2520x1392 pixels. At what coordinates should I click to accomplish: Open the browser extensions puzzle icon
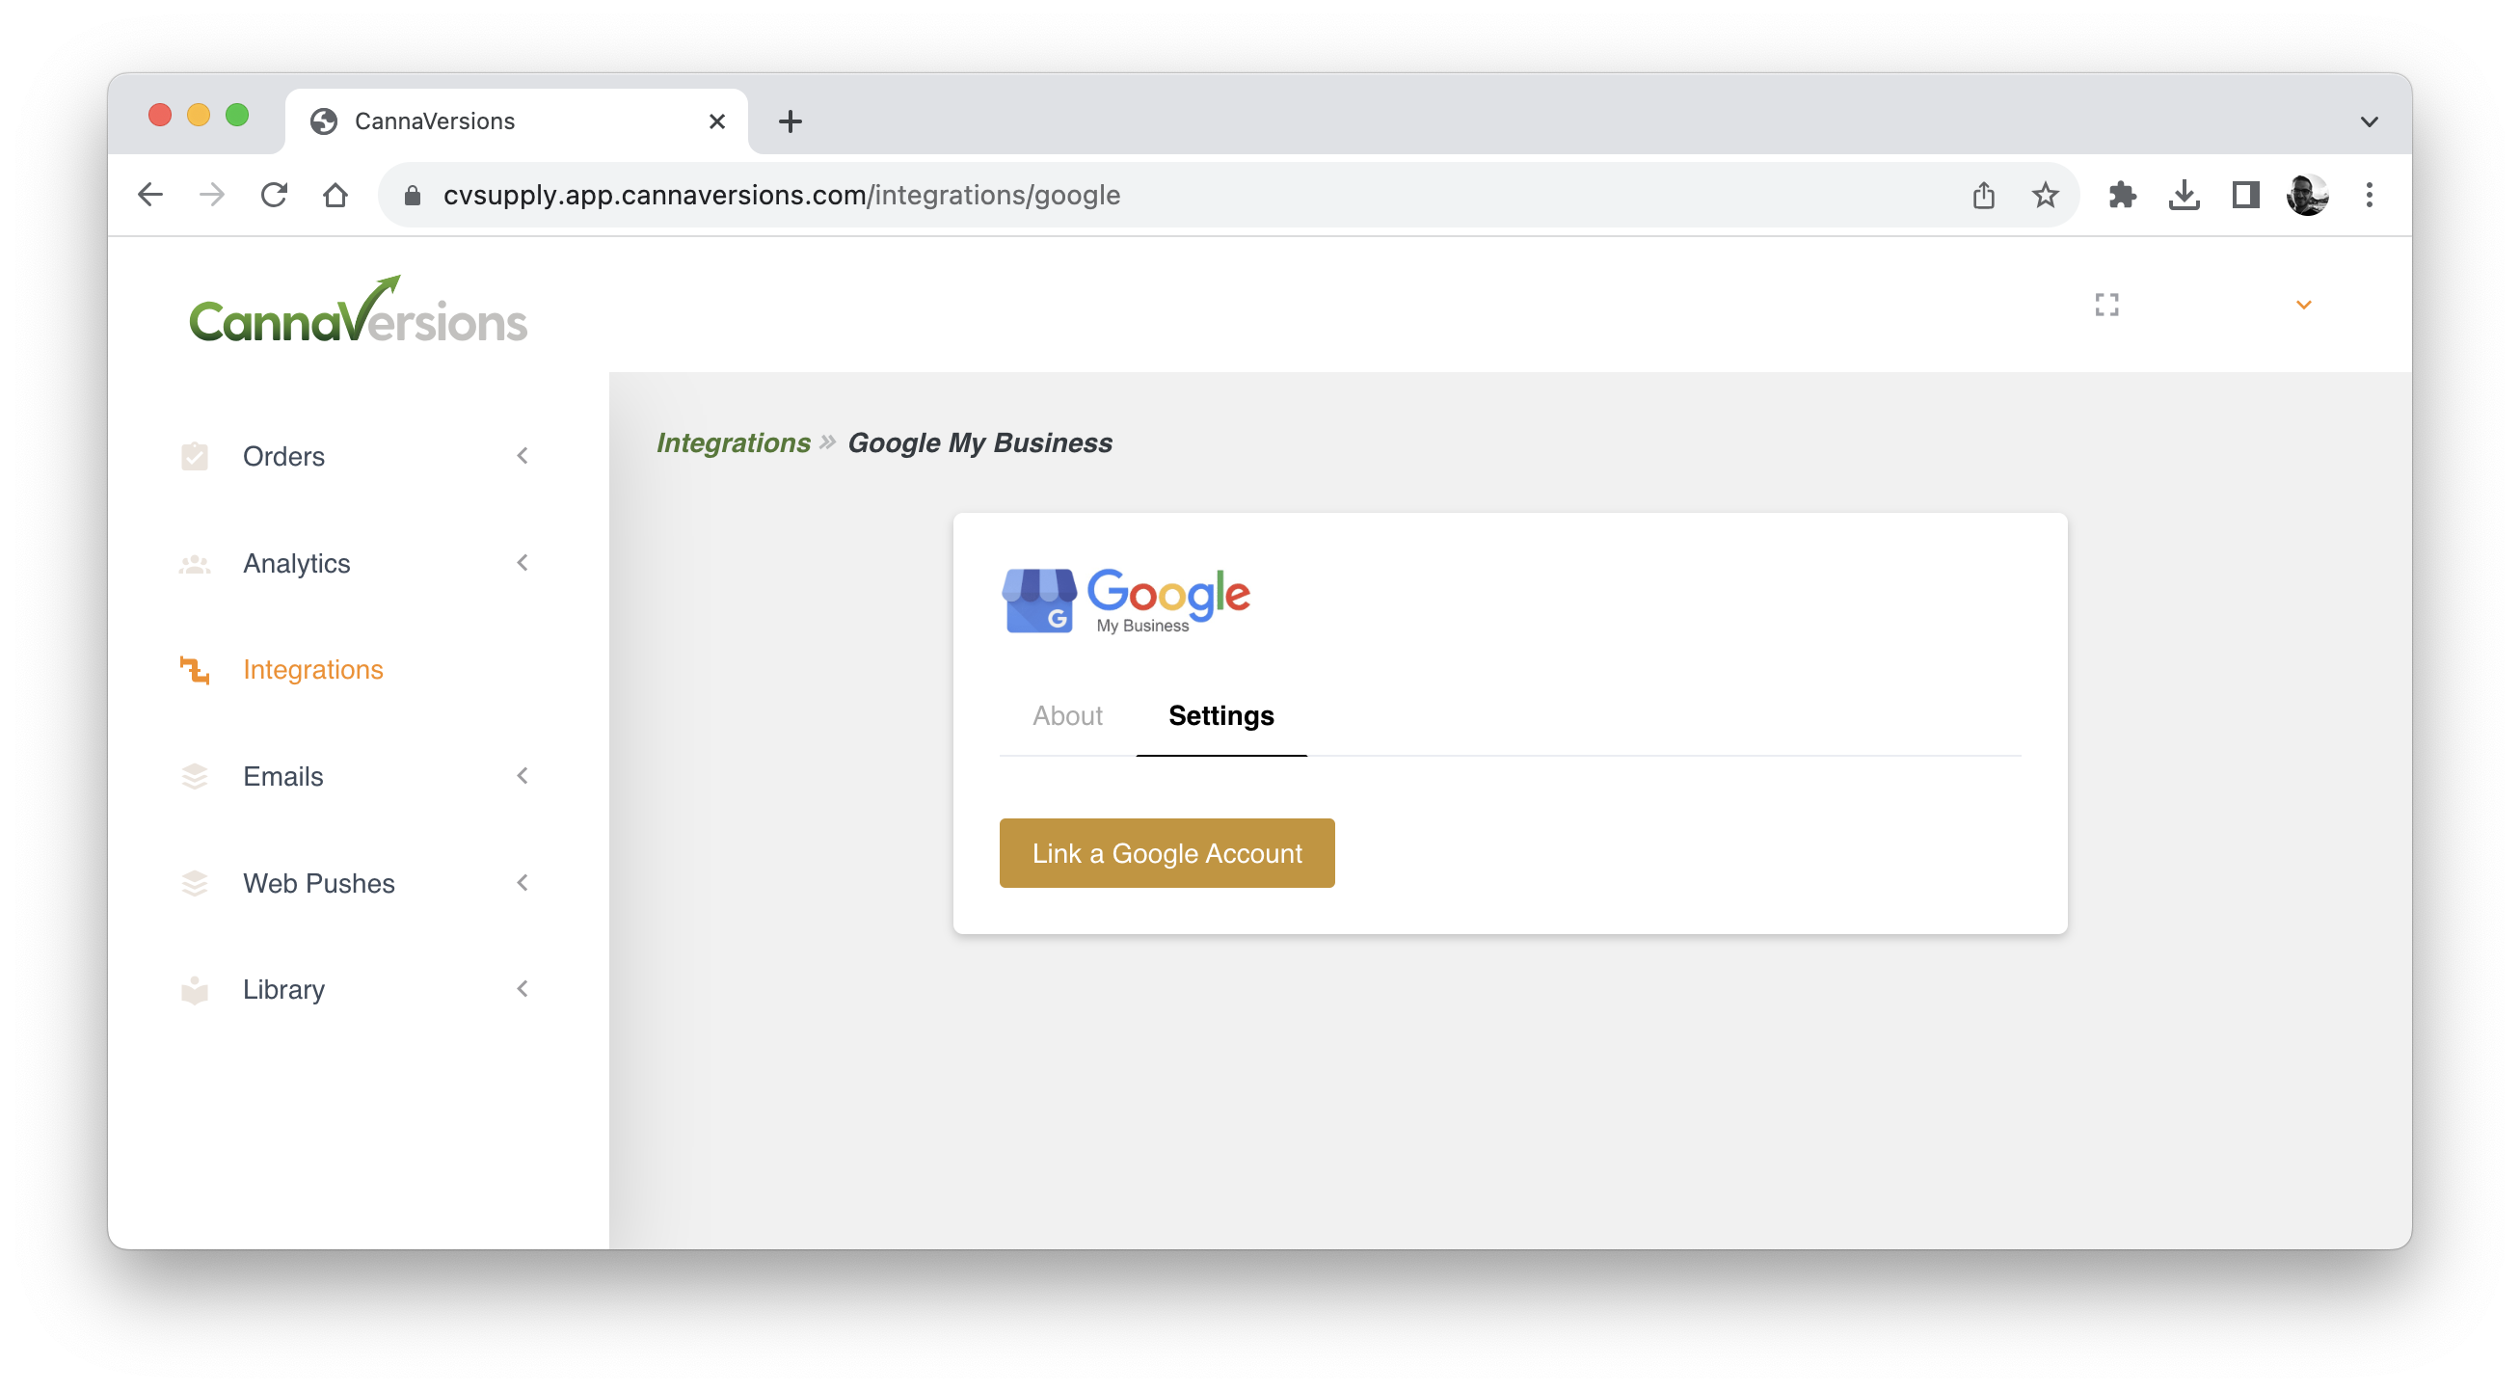(x=2123, y=195)
